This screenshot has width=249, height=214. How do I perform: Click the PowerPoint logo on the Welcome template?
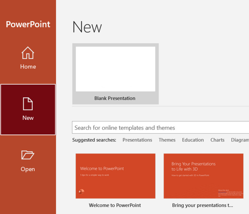coord(81,192)
